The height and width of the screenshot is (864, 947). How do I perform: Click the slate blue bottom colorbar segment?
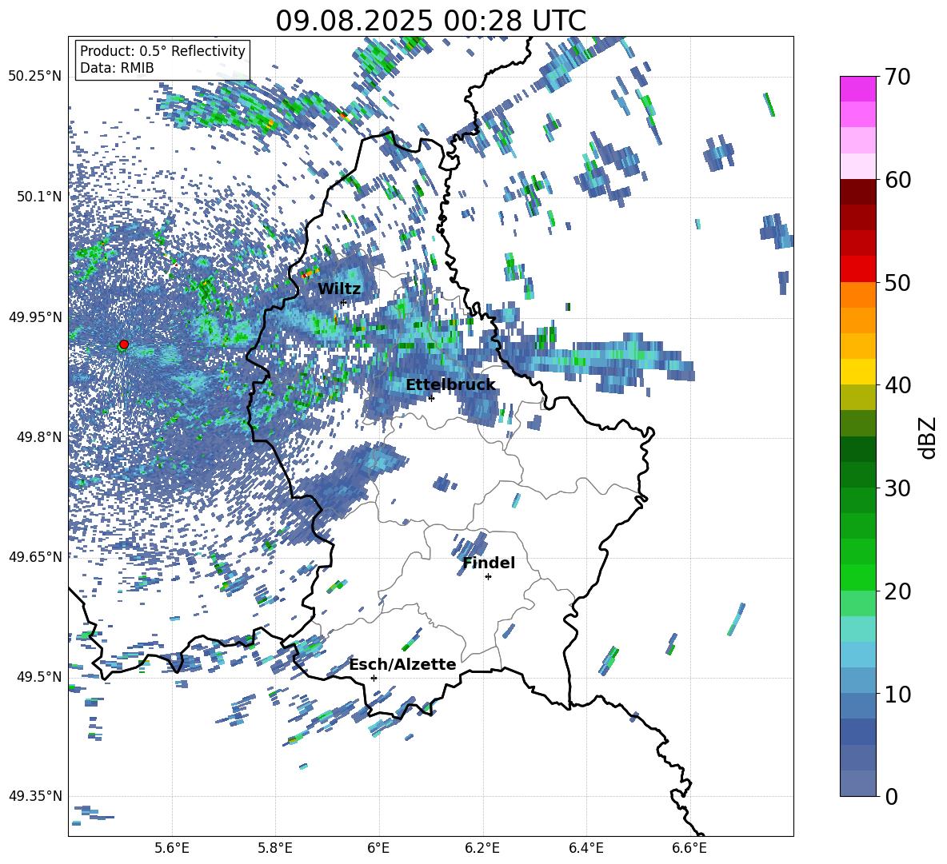coord(857,783)
